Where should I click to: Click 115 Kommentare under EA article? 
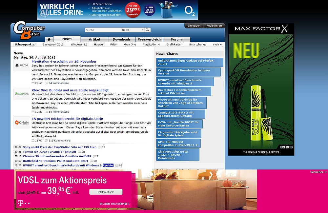click(x=59, y=141)
